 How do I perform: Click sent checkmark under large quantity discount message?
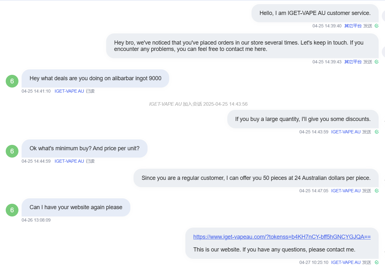click(376, 132)
